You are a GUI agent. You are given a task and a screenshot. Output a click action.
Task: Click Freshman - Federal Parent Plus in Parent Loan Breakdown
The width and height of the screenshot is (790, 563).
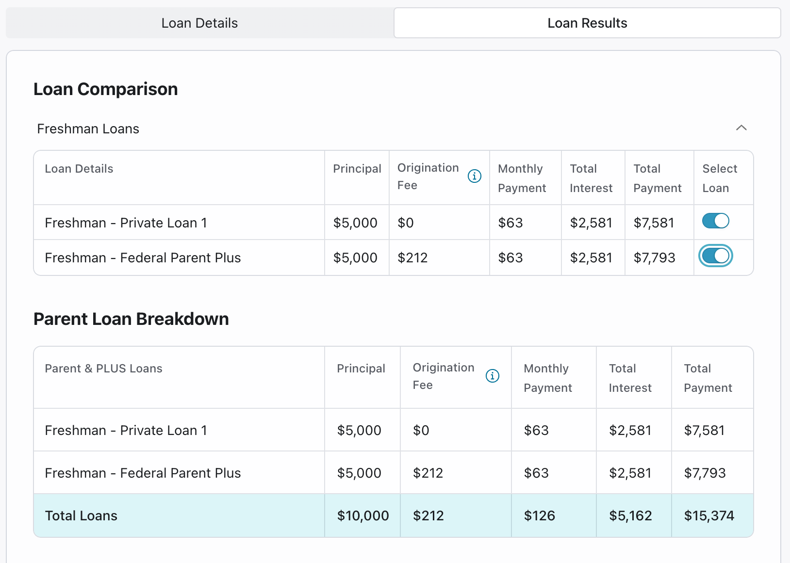tap(143, 473)
